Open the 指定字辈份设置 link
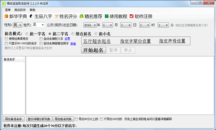Image resolution: width=216 pixels, height=130 pixels. pos(135,41)
